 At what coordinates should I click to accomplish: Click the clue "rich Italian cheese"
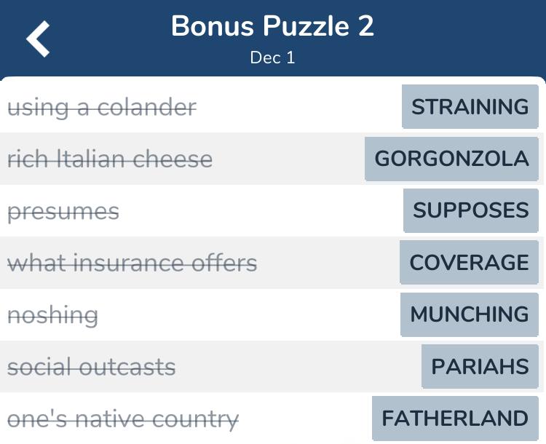[110, 159]
